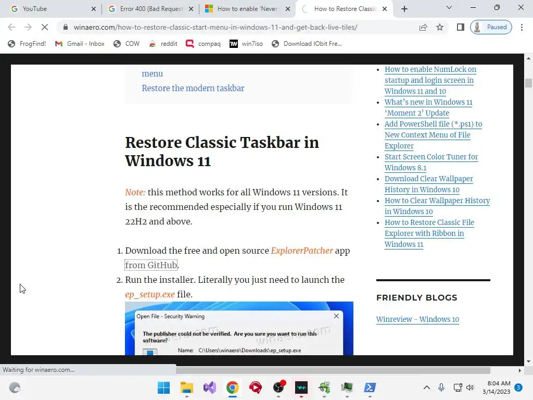Viewport: 533px width, 400px height.
Task: Open Start Screen Color Tuner link
Action: point(431,162)
